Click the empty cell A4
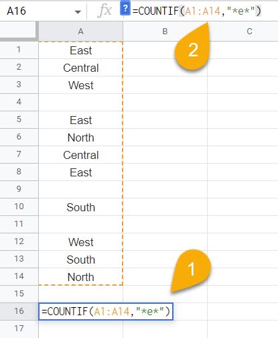The width and height of the screenshot is (278, 338). (80, 103)
